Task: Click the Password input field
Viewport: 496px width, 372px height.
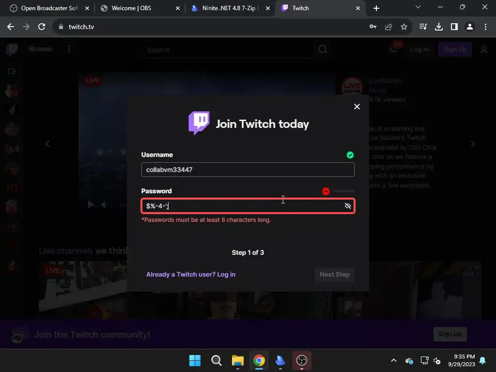Action: point(248,206)
